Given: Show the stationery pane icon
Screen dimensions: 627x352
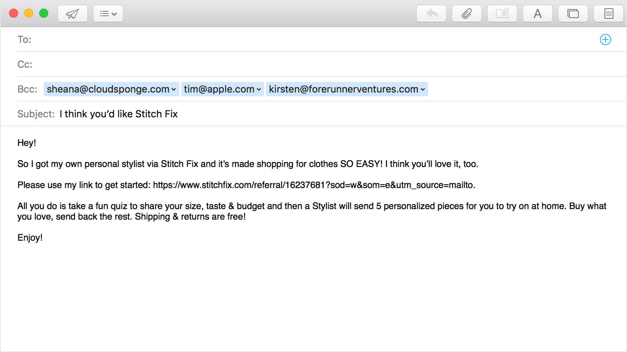Looking at the screenshot, I should coord(609,14).
